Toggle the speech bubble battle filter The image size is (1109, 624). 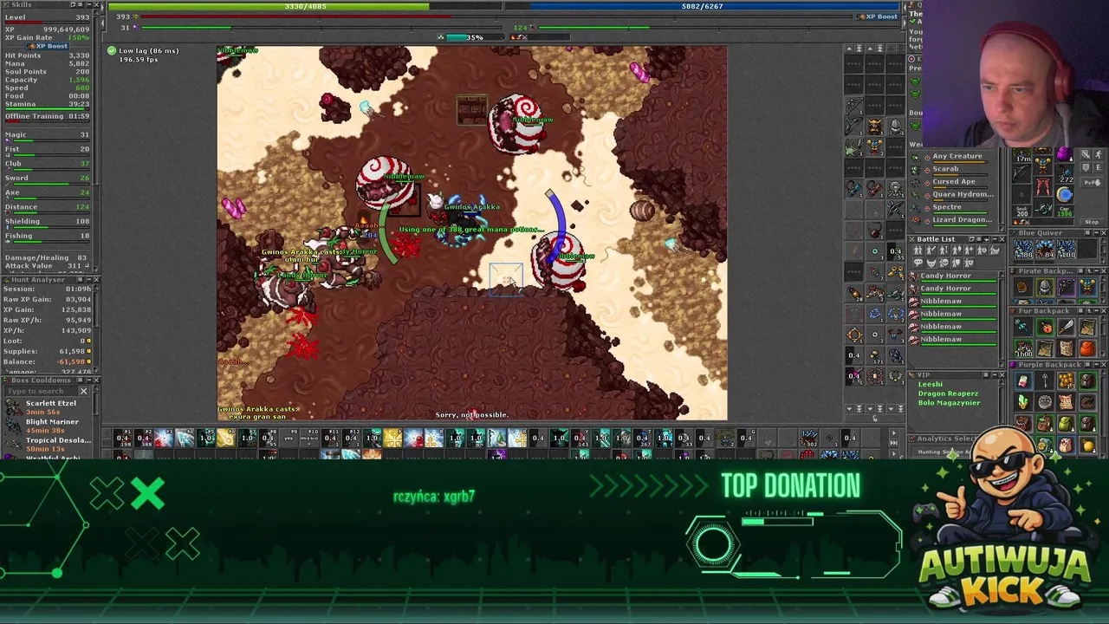pyautogui.click(x=918, y=263)
